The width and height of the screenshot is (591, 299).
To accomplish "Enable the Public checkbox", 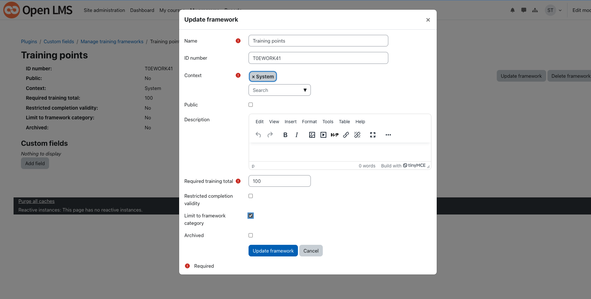I will click(250, 105).
